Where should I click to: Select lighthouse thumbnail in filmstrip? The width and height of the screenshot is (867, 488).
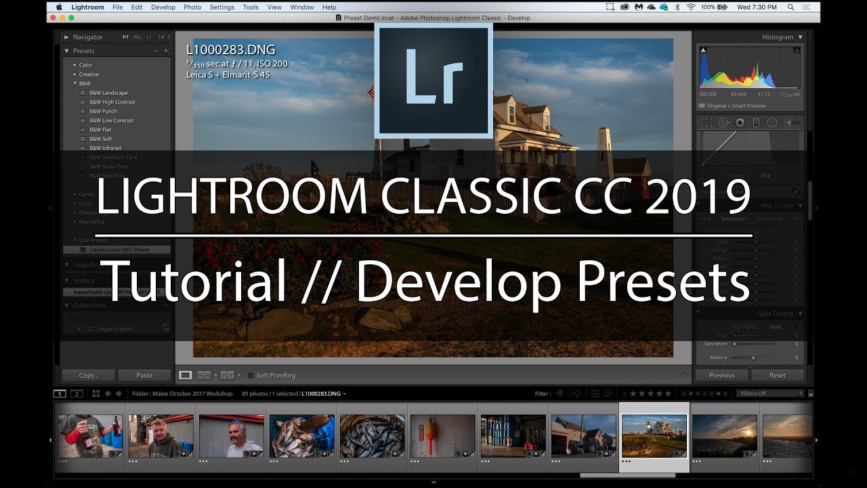click(654, 436)
